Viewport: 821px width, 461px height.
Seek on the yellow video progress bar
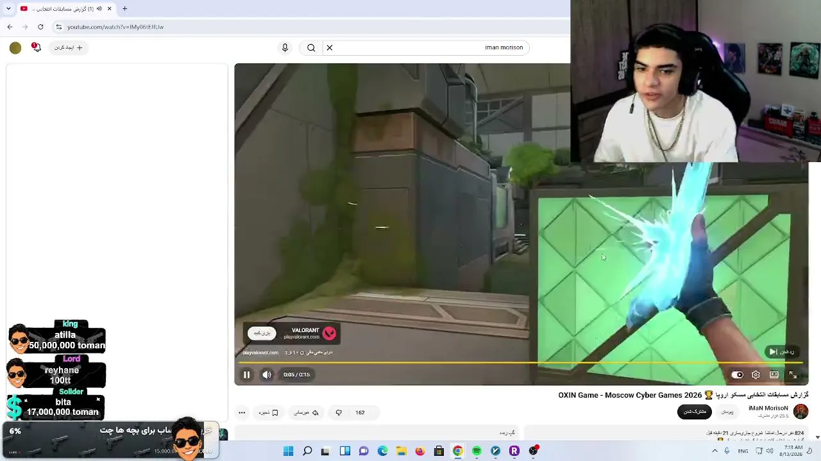[521, 362]
